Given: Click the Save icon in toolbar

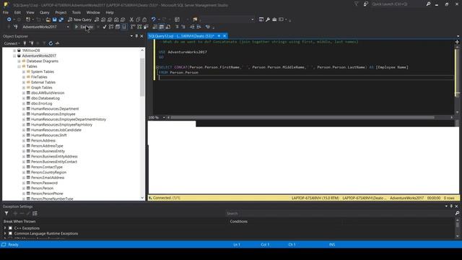Looking at the screenshot, I should tap(55, 19).
